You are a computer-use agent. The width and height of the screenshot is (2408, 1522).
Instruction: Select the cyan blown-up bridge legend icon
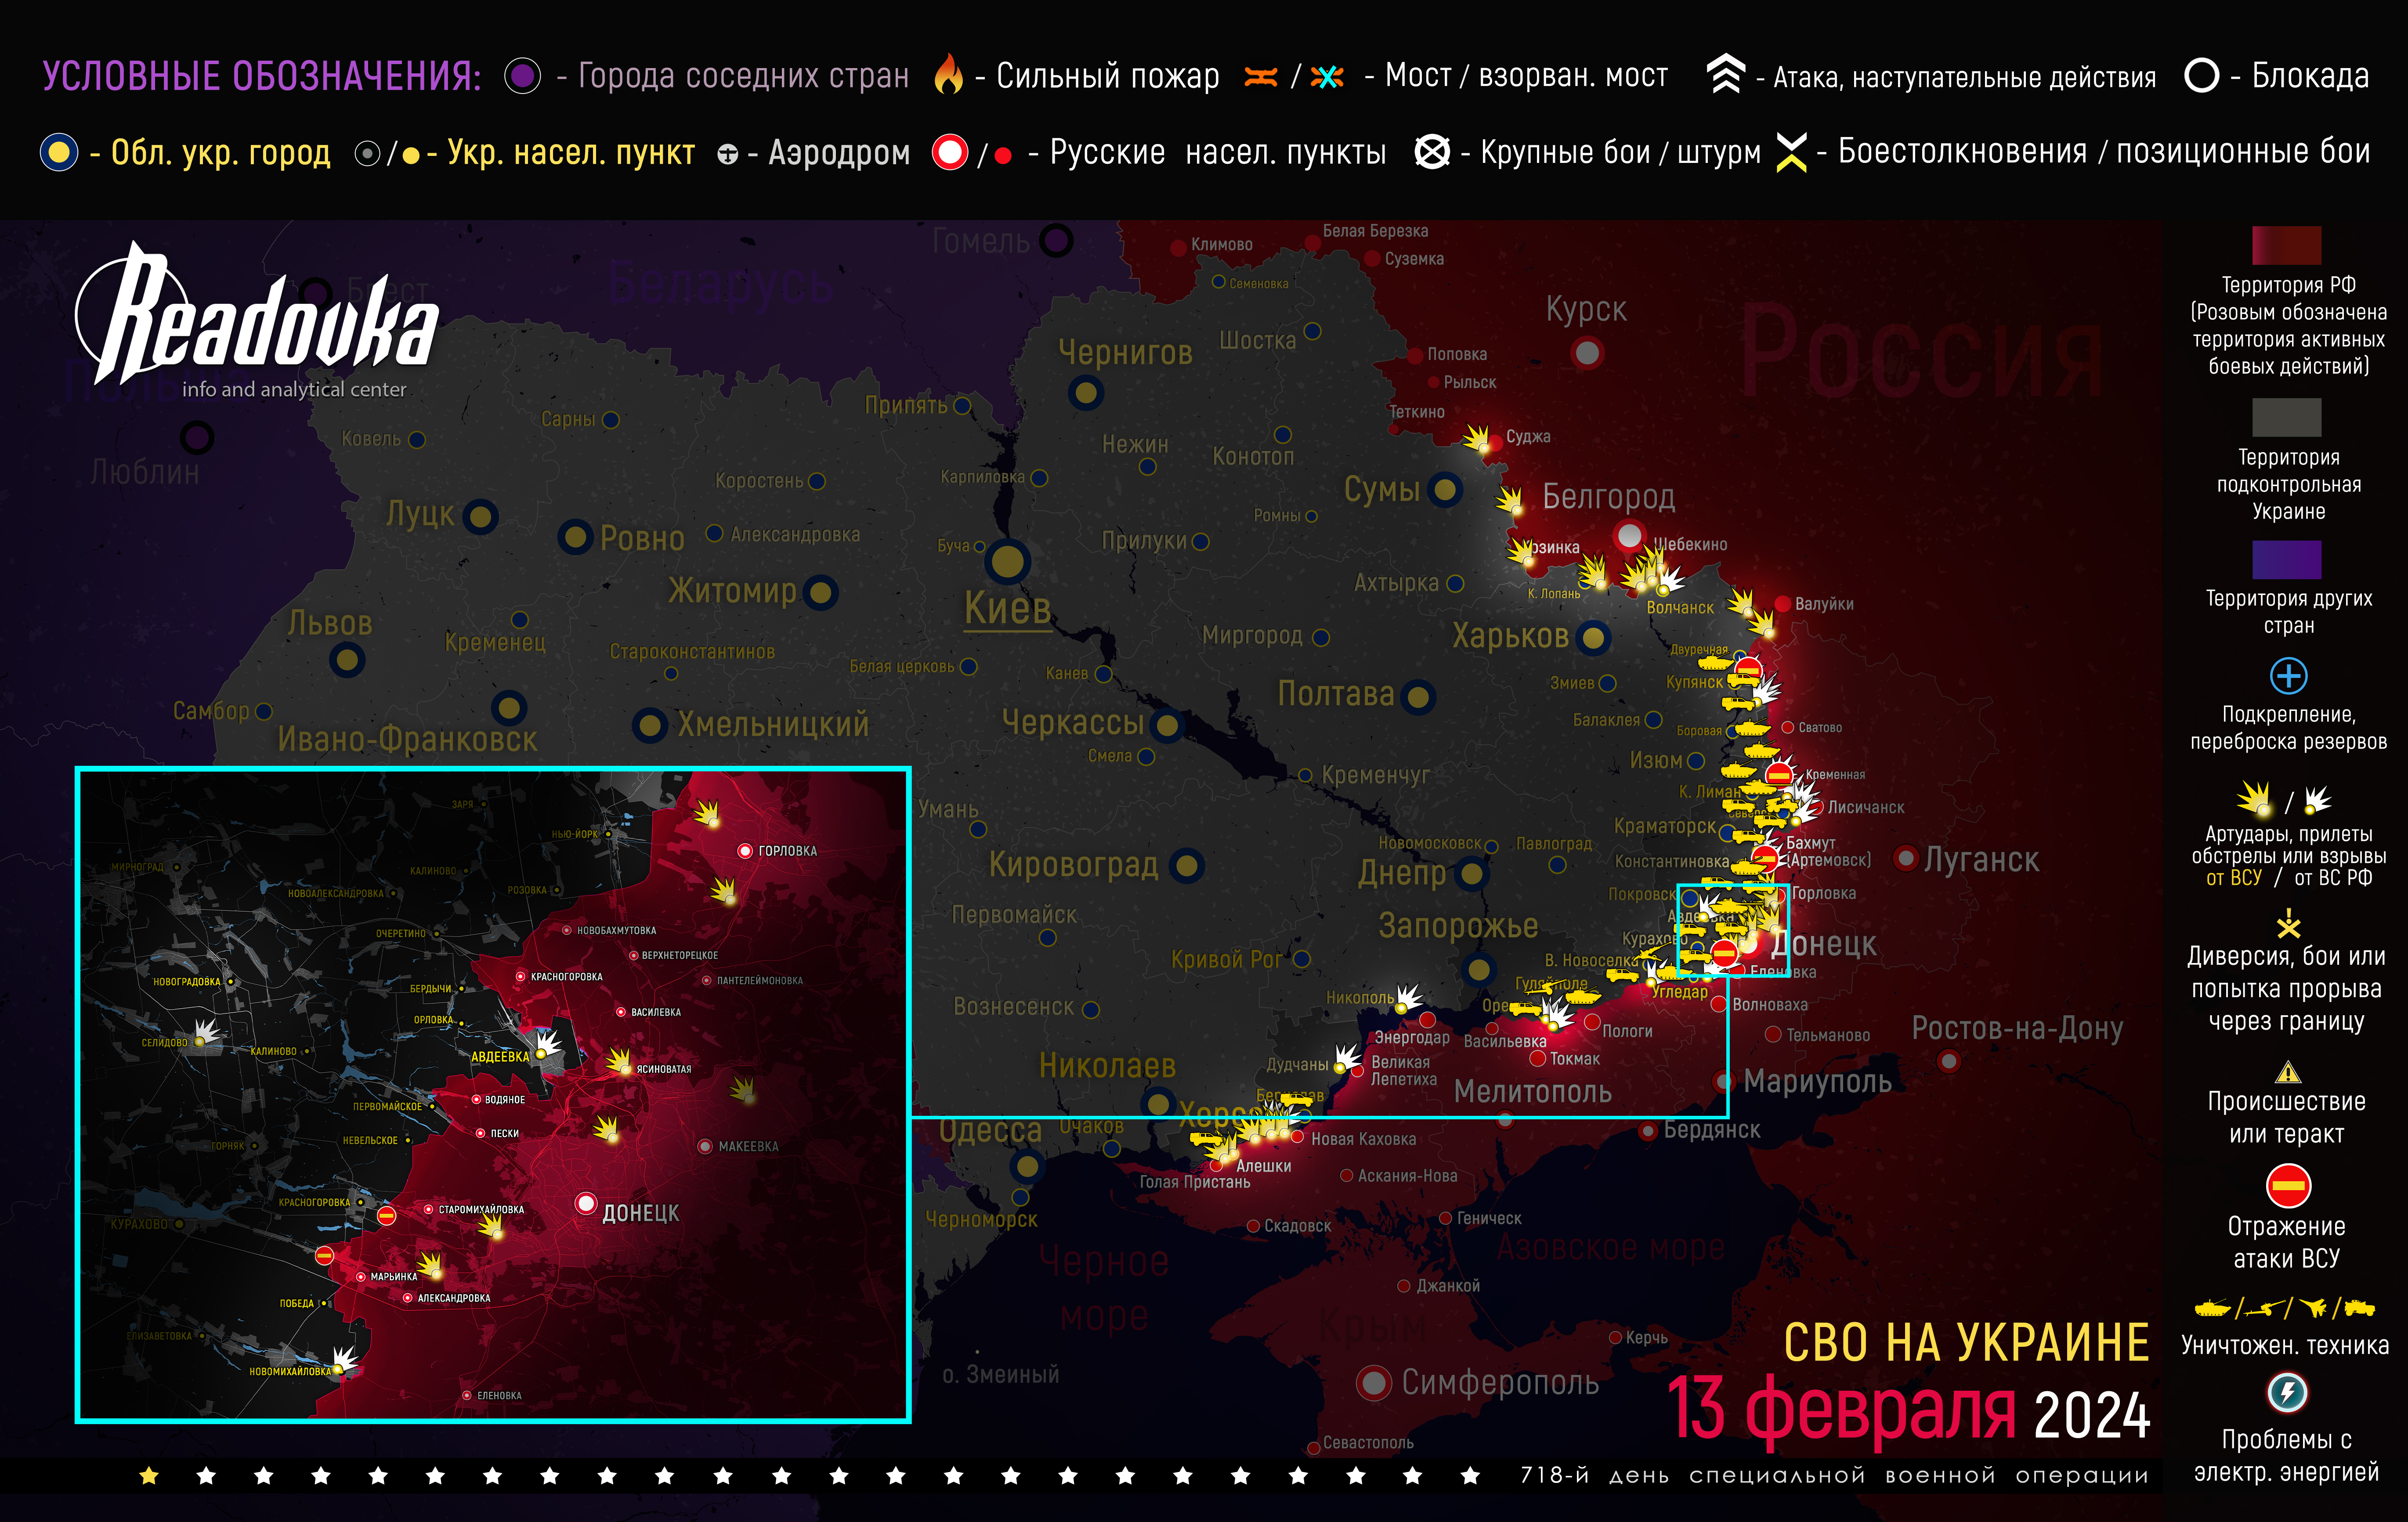[1327, 77]
